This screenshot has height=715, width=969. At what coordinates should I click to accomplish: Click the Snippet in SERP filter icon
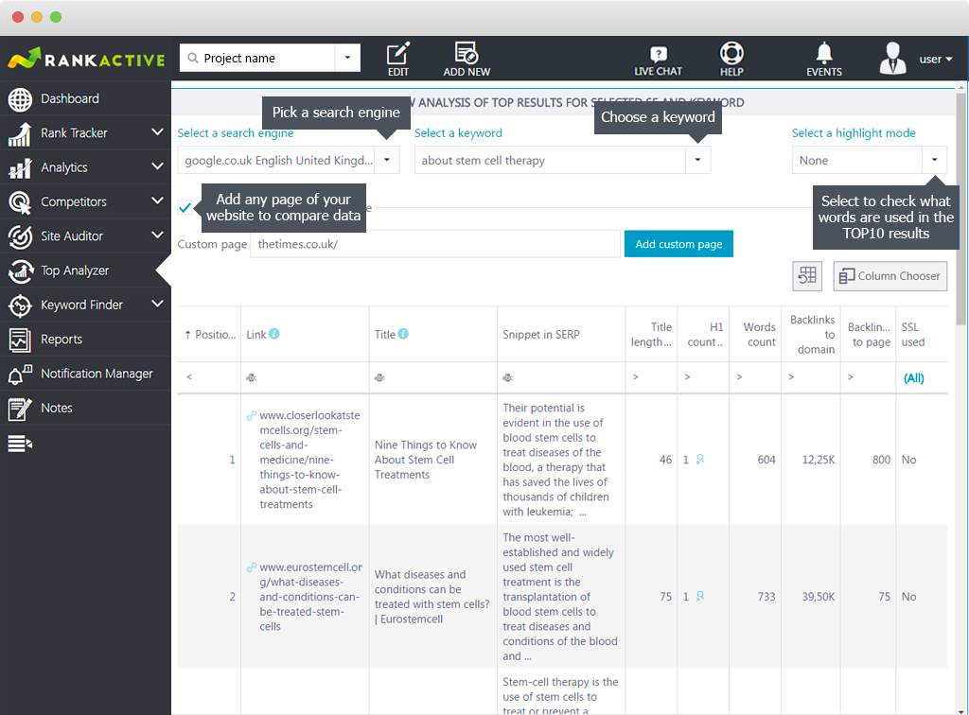(507, 377)
